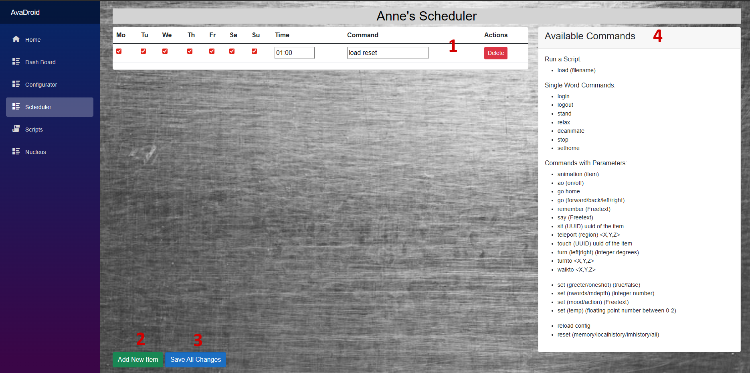Focus the Command field with load reset

(x=387, y=53)
